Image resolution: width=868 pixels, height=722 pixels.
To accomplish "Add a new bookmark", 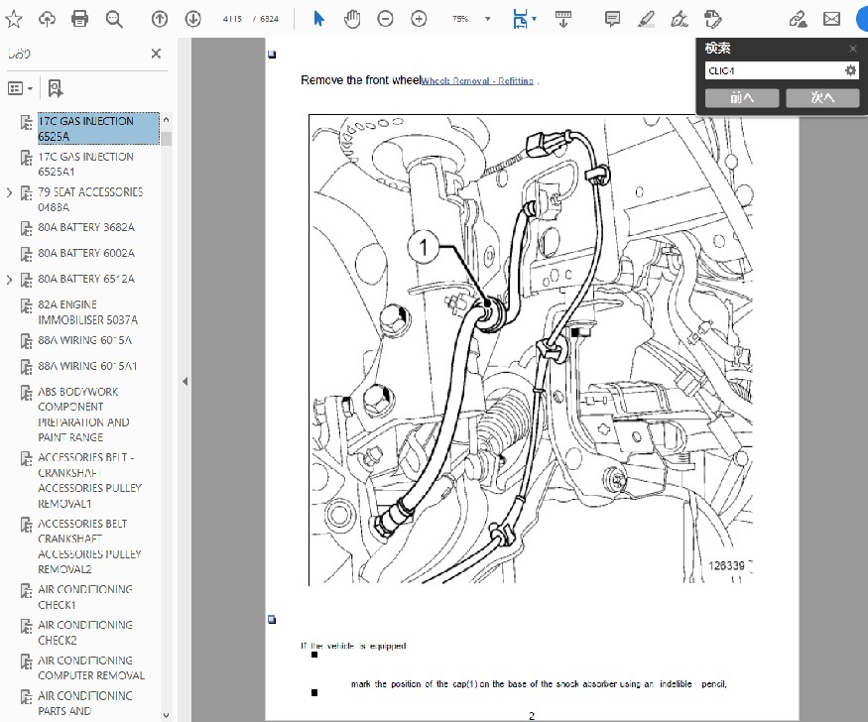I will [56, 88].
